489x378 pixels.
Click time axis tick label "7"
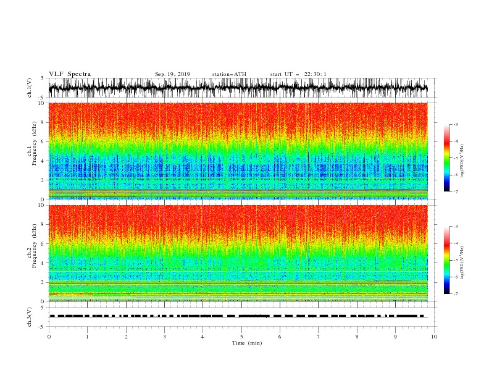(319, 337)
